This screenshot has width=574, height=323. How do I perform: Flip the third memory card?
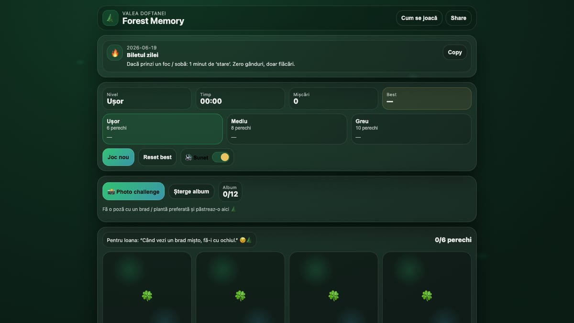333,288
